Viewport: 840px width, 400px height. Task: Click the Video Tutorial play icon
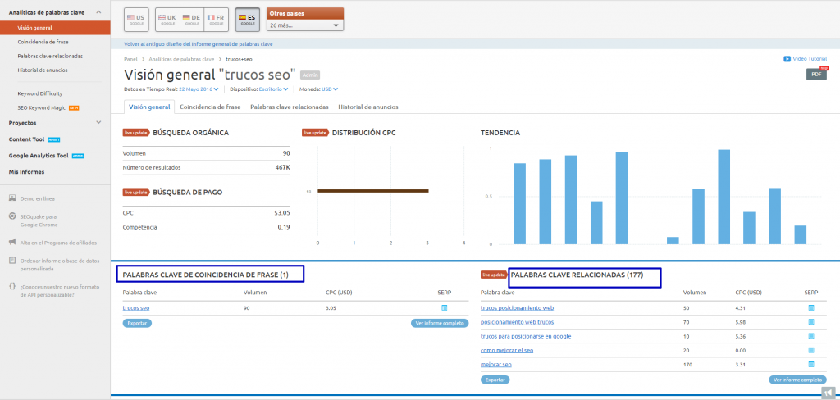(x=787, y=59)
